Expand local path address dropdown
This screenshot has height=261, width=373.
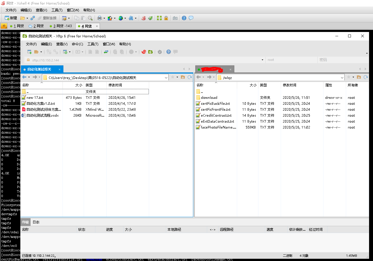[166, 78]
